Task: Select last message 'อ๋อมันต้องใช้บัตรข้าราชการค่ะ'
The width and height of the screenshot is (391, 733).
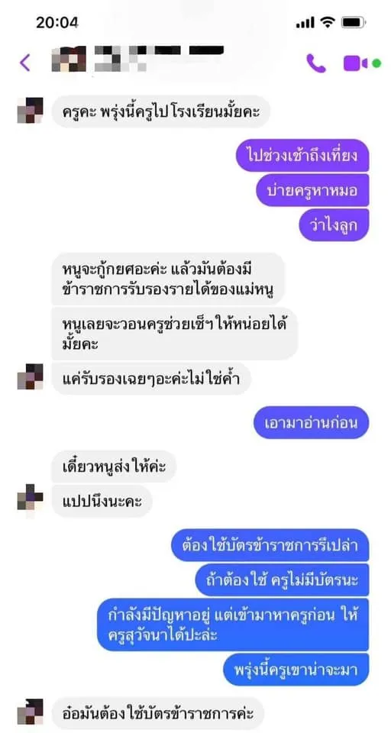Action: point(158,713)
